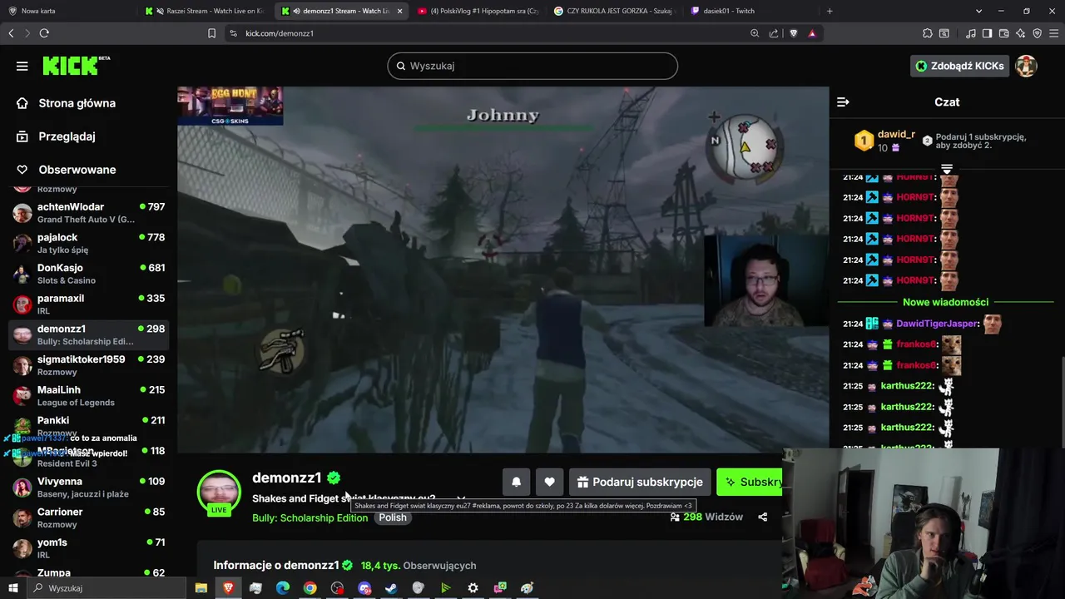Viewport: 1065px width, 599px height.
Task: Open the achtenWlodar channel
Action: [x=88, y=212]
